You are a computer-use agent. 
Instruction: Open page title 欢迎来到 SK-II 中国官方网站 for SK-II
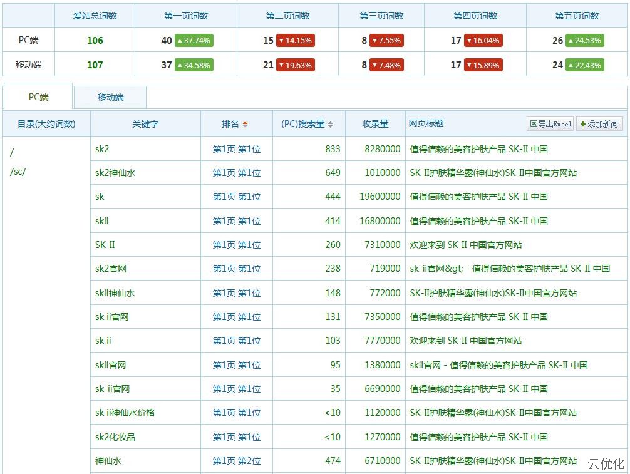tap(465, 245)
